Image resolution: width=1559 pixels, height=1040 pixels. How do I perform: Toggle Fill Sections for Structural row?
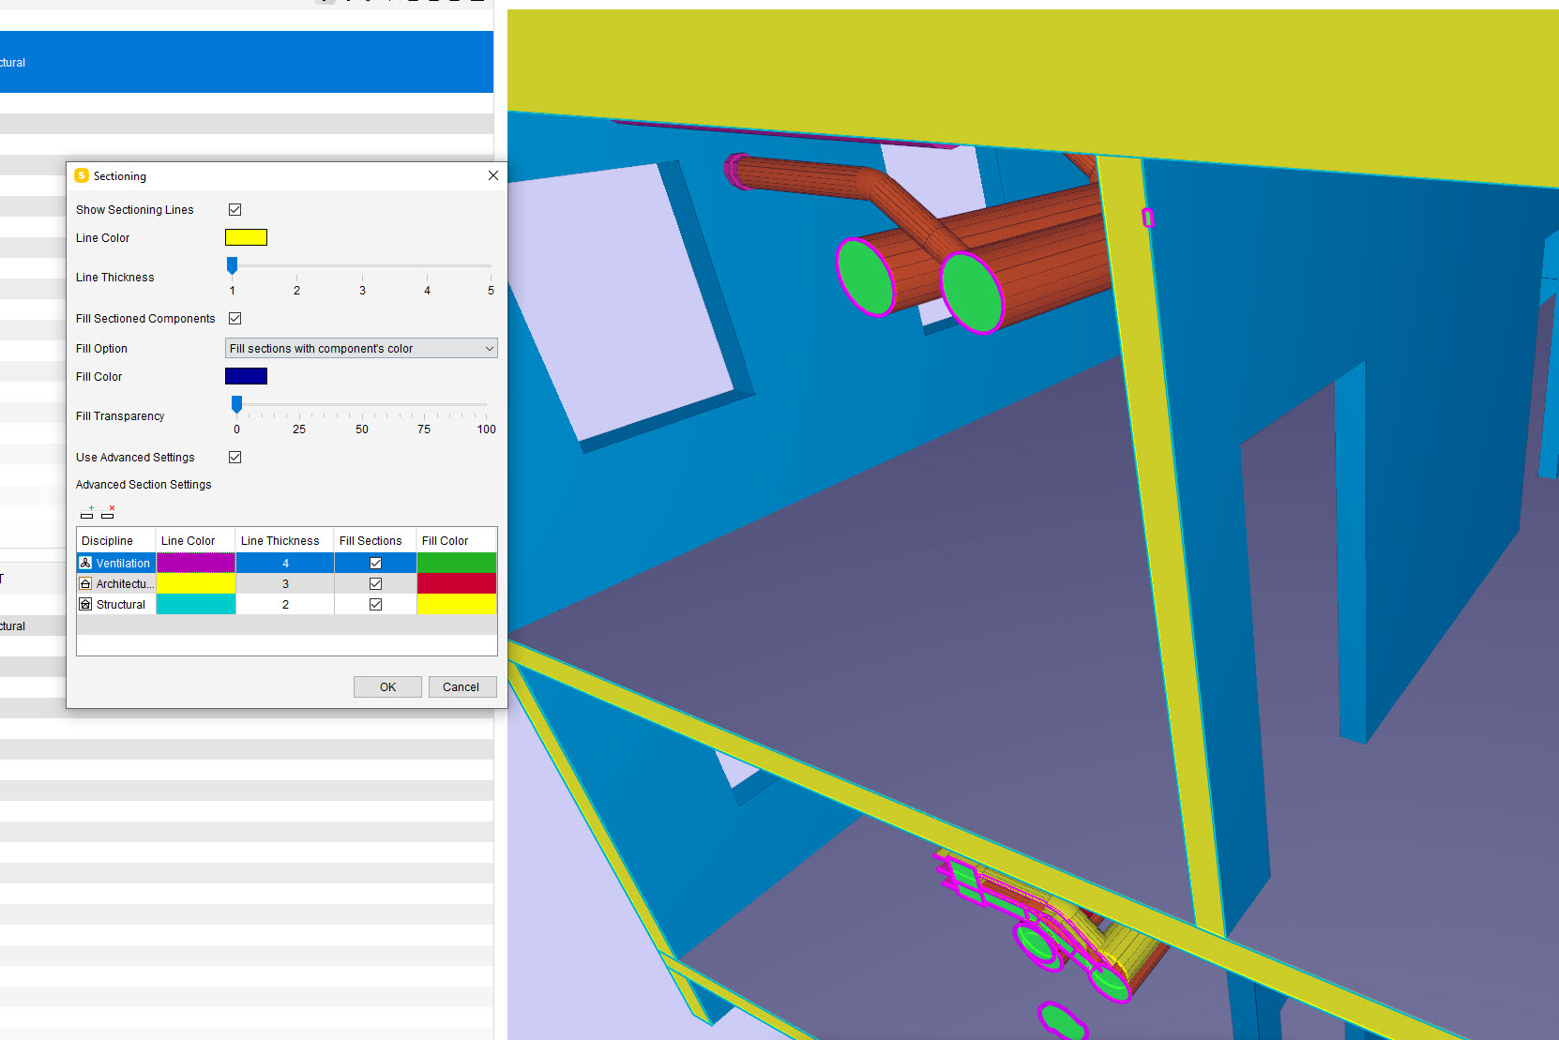coord(375,605)
